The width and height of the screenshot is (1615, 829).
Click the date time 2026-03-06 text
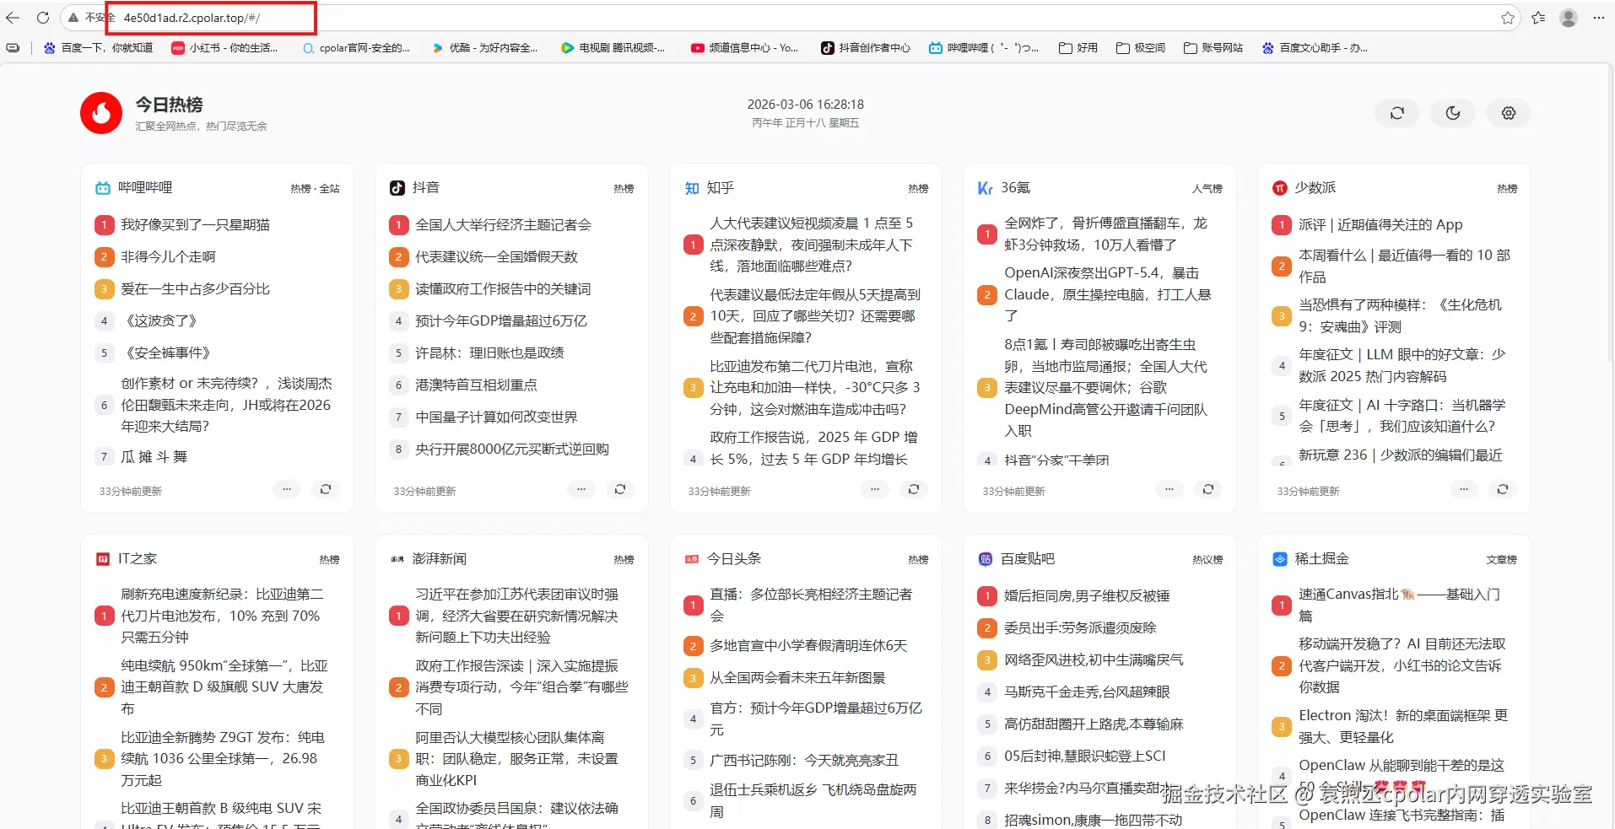tap(806, 105)
